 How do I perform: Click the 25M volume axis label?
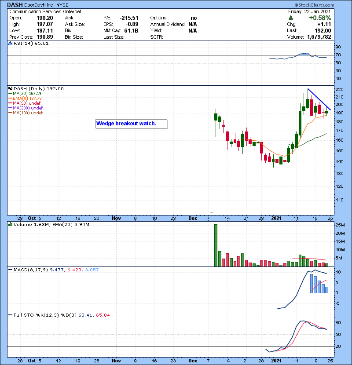coord(340,225)
